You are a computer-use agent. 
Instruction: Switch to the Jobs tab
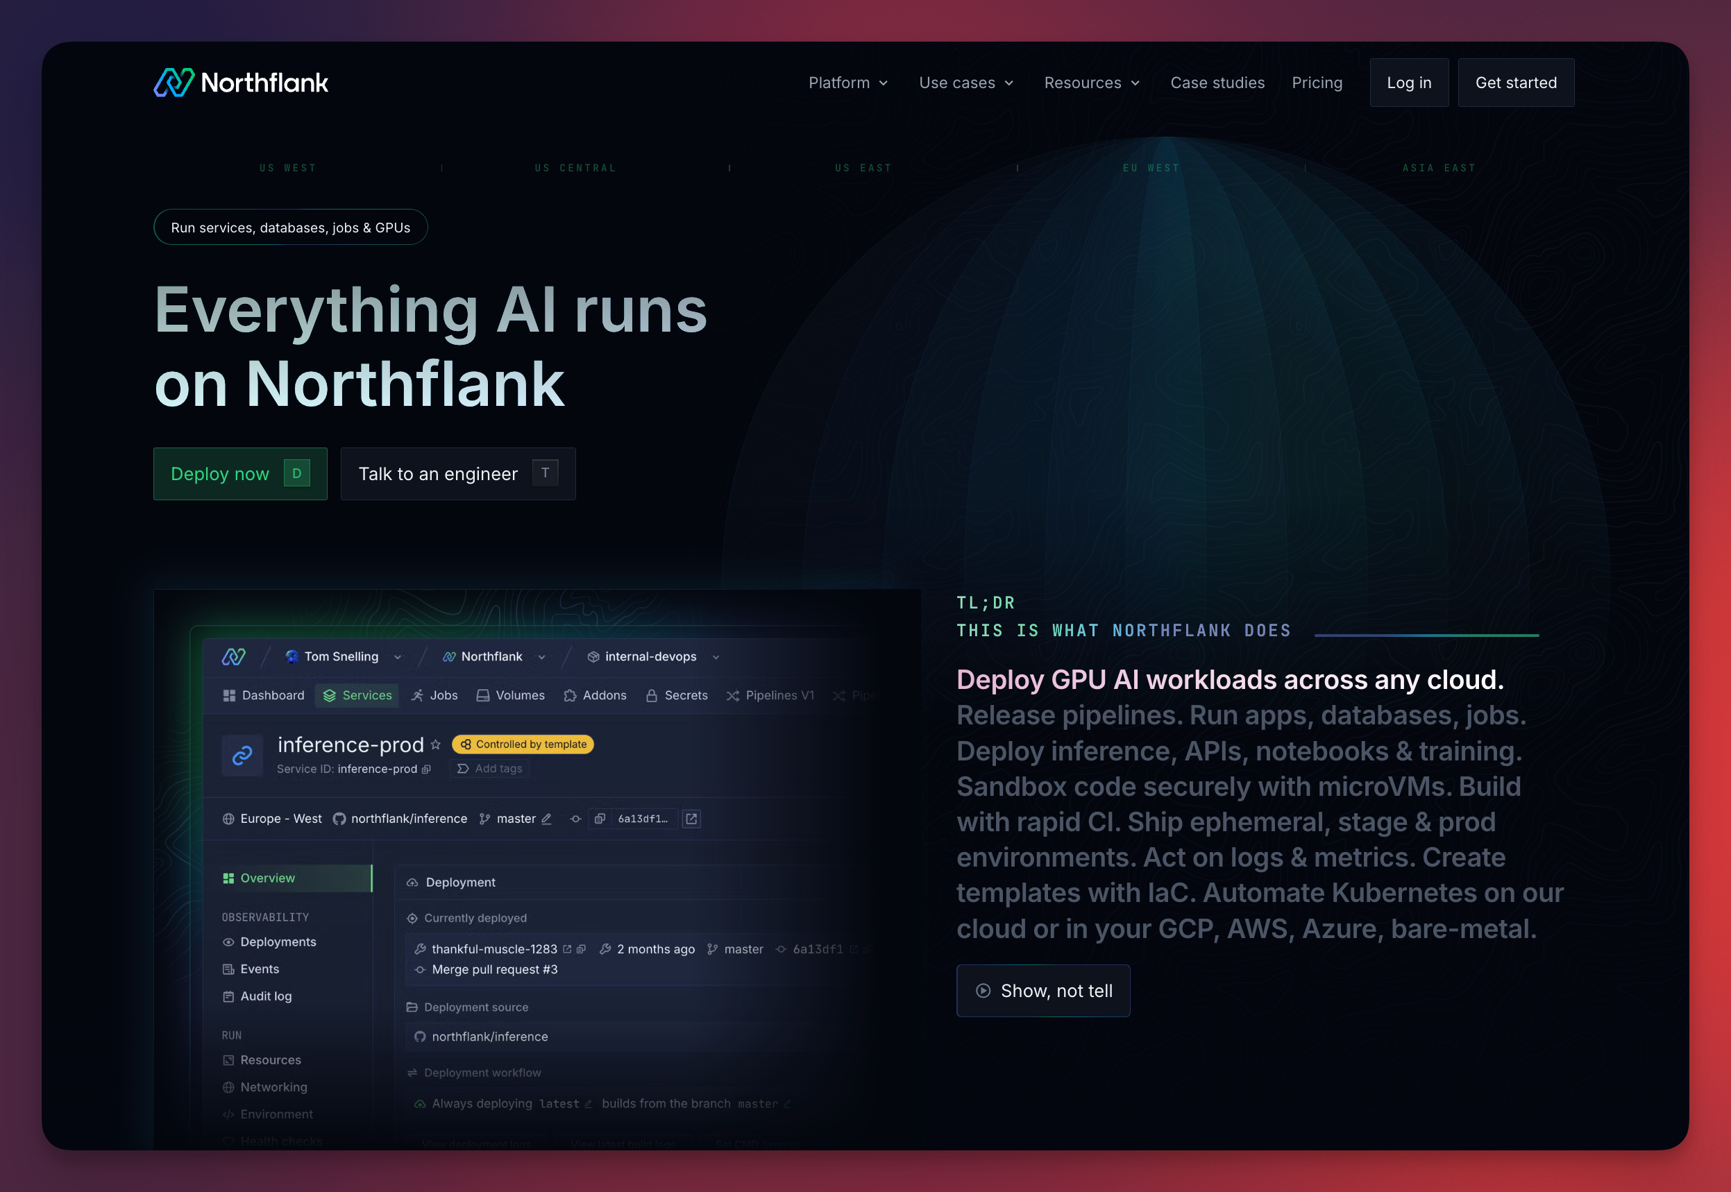(x=434, y=695)
